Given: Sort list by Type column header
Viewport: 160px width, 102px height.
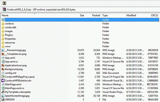Looking at the screenshot, I should pyautogui.click(x=105, y=15).
